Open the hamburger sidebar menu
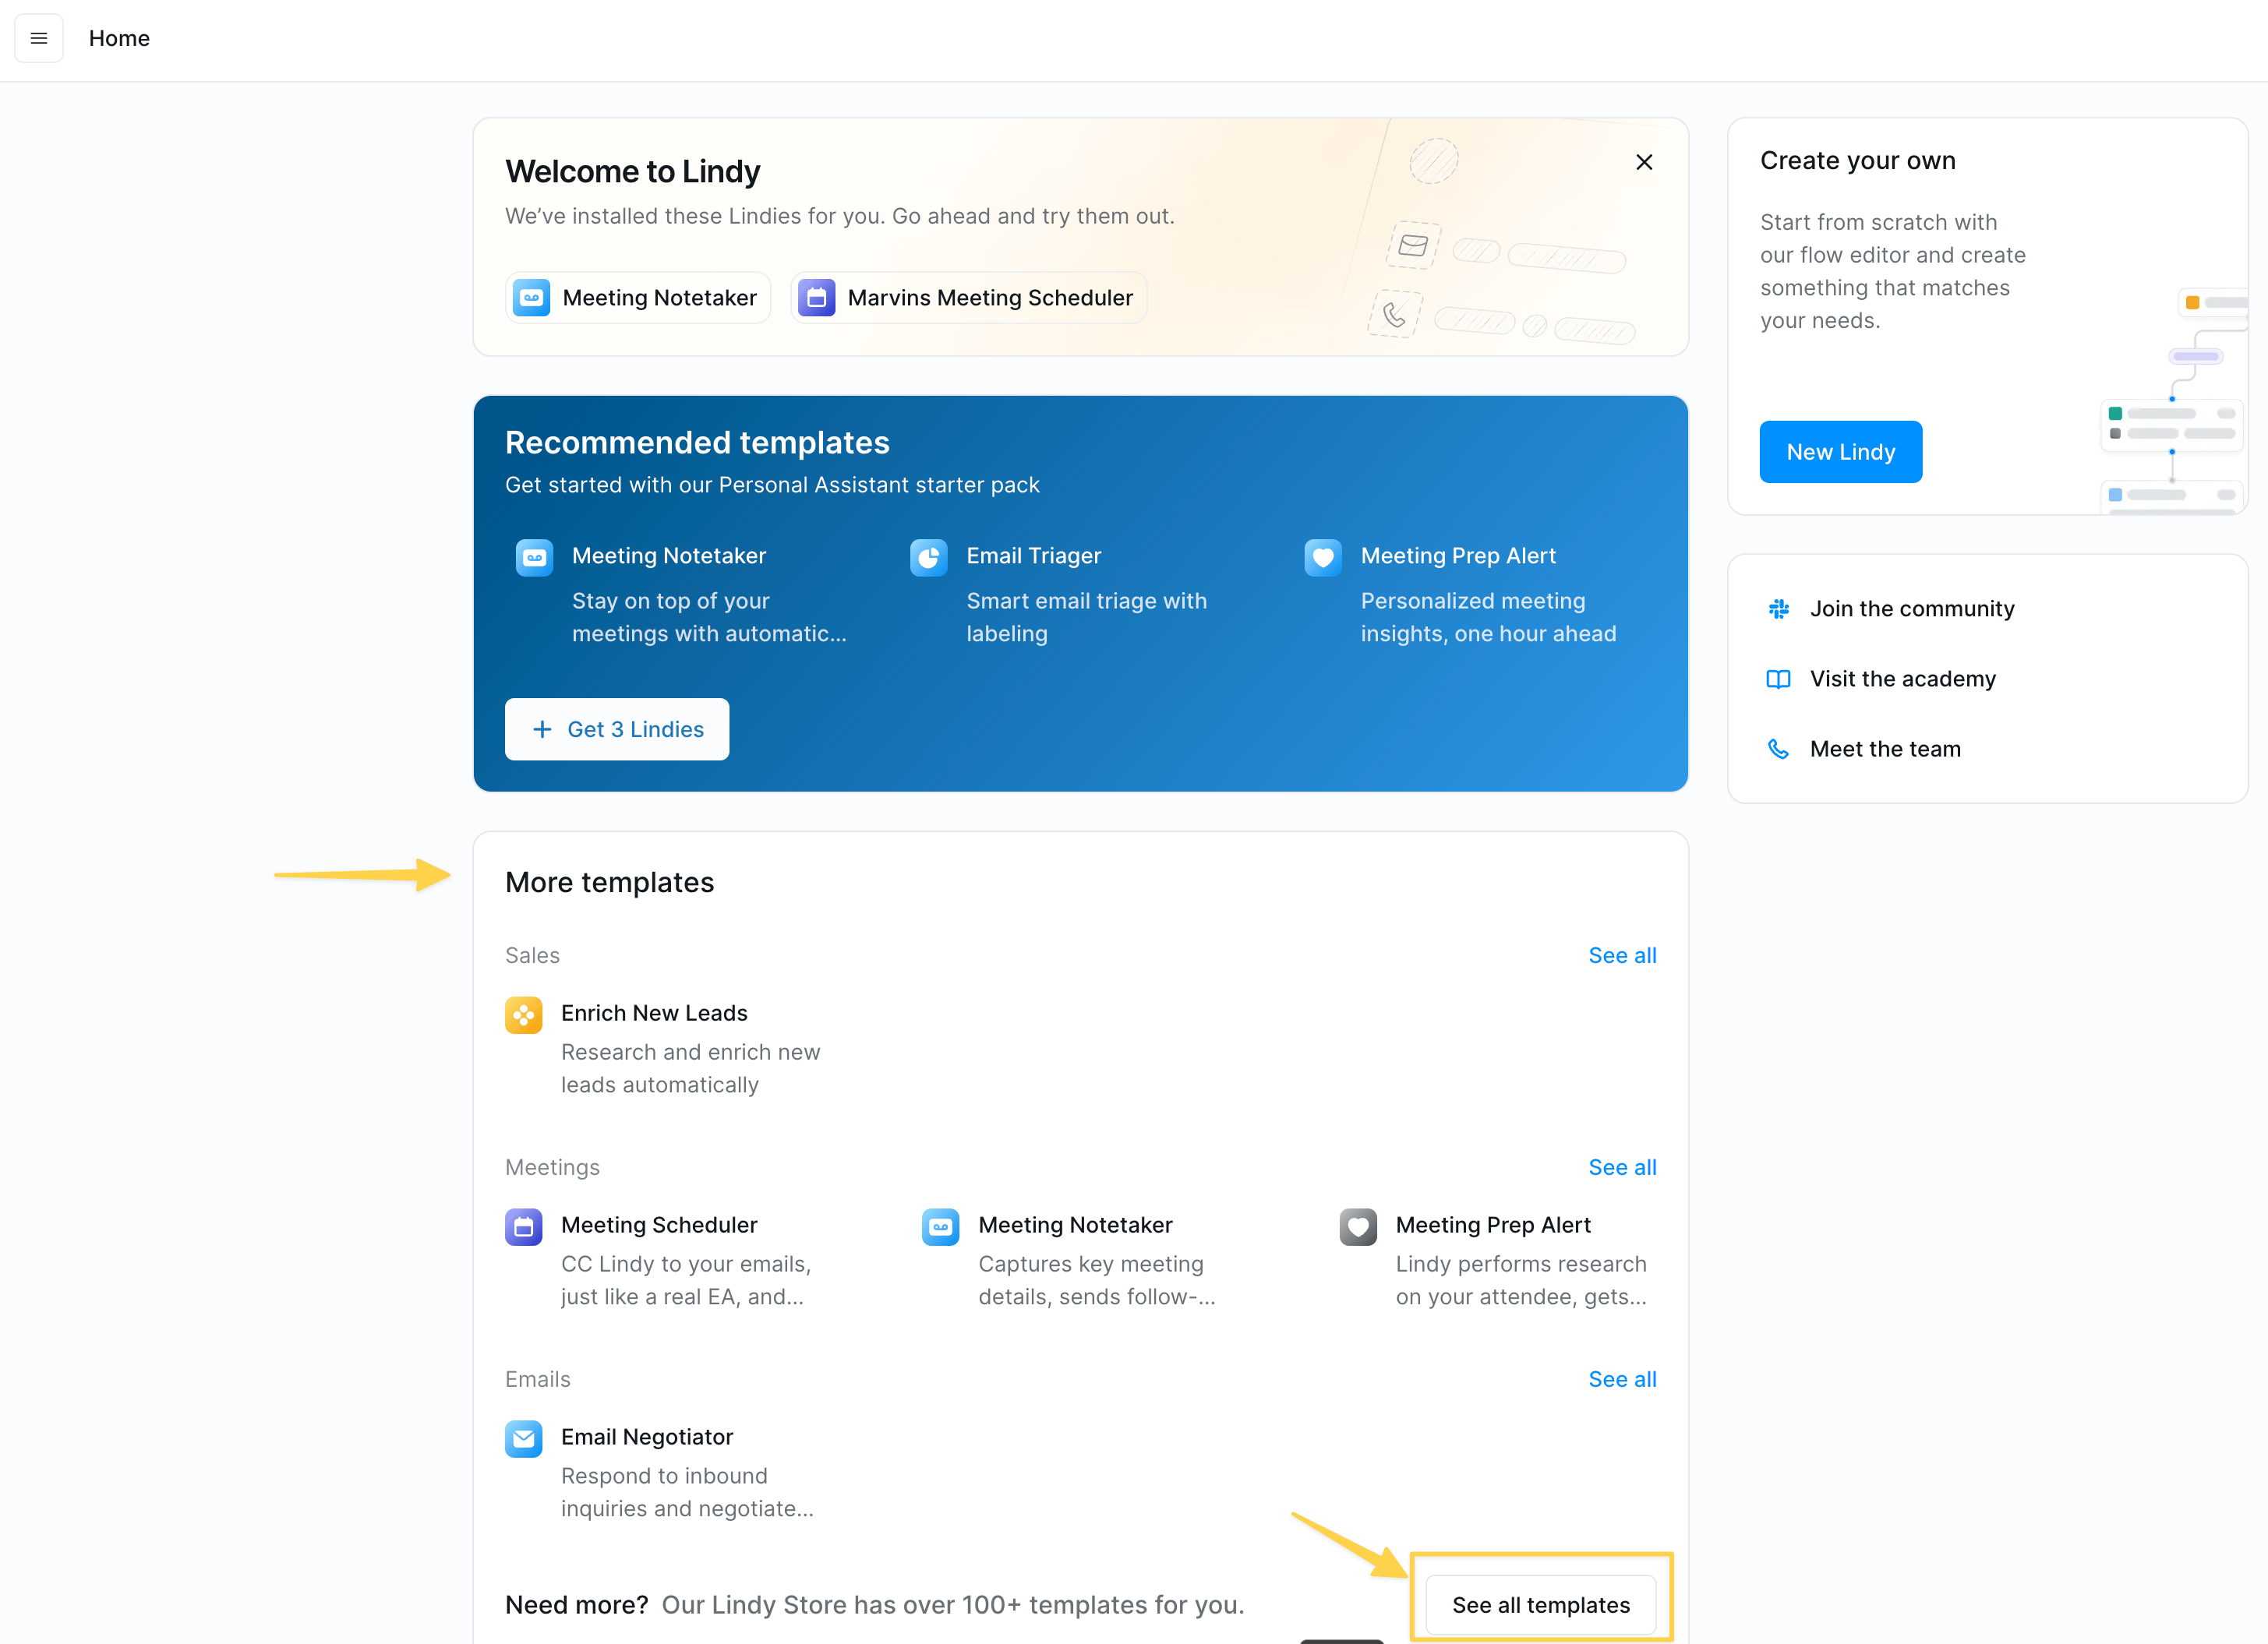 [39, 38]
